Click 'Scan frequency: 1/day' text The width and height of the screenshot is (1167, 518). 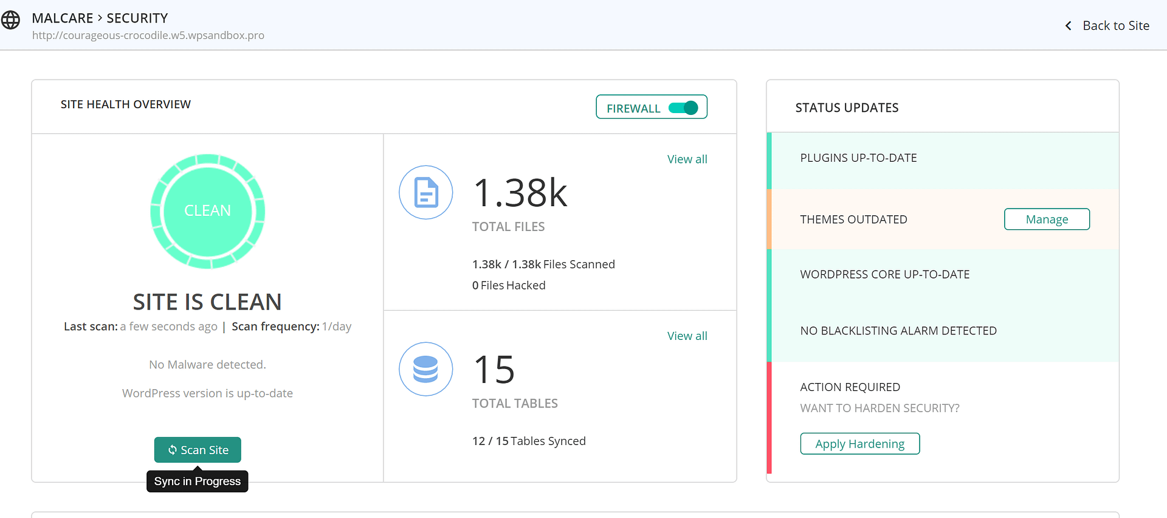292,326
